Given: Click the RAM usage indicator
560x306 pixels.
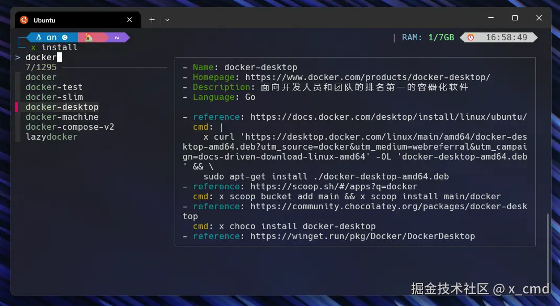Looking at the screenshot, I should coord(429,37).
